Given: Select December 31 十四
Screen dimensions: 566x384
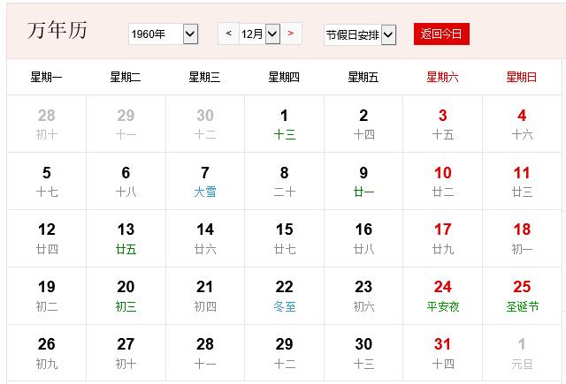Looking at the screenshot, I should (x=442, y=352).
